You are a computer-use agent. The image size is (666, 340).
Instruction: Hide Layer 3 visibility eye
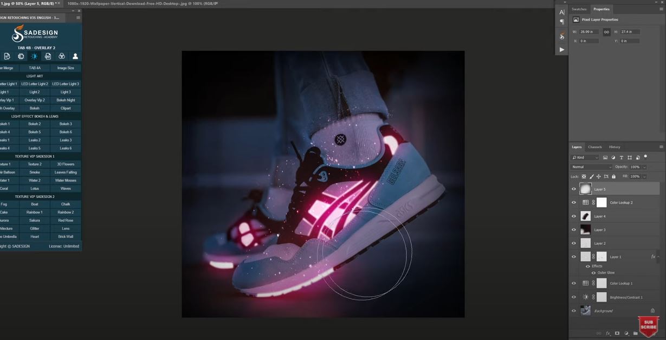pos(574,230)
